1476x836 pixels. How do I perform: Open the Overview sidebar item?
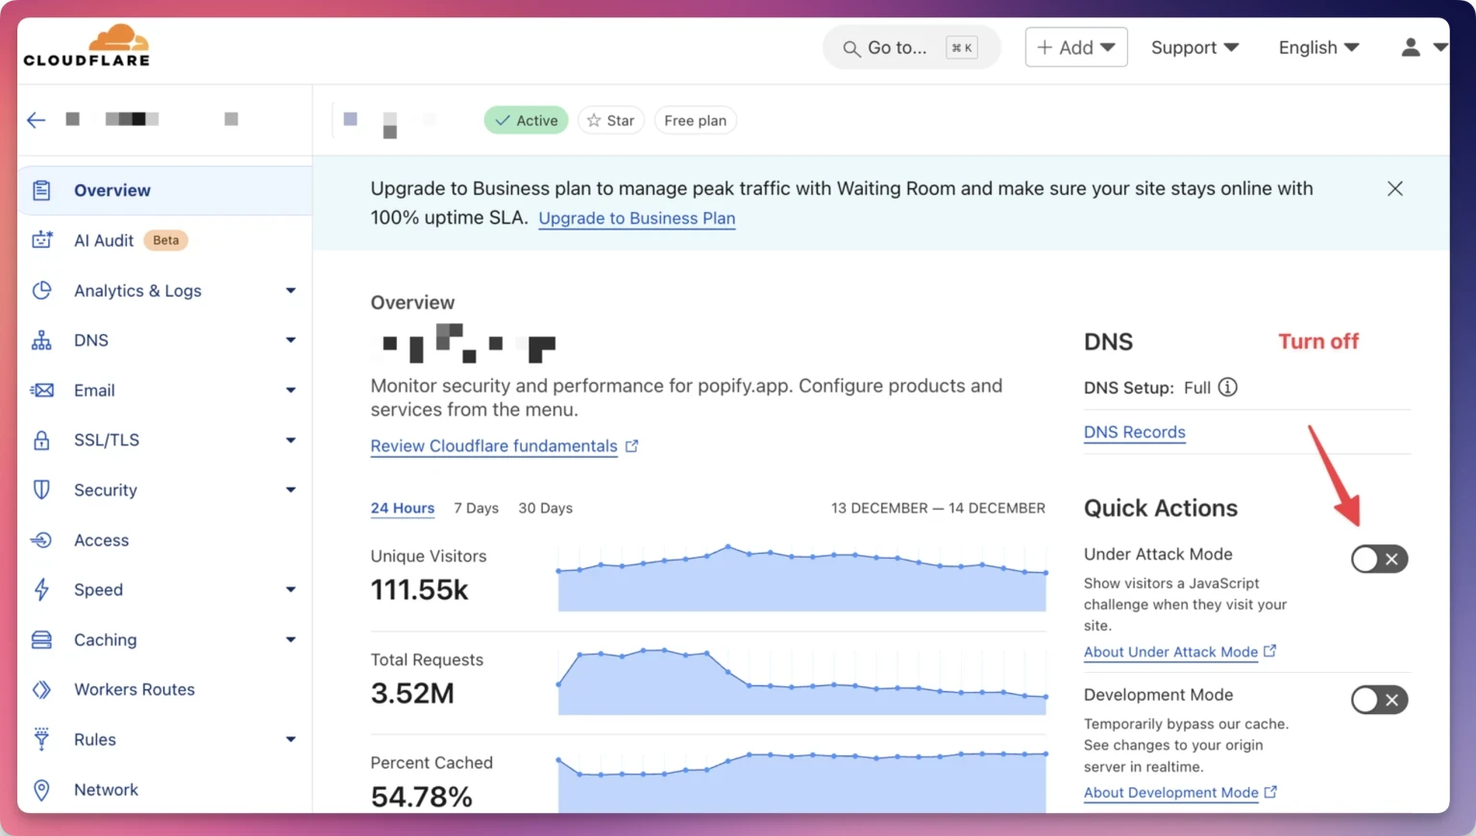(x=164, y=190)
